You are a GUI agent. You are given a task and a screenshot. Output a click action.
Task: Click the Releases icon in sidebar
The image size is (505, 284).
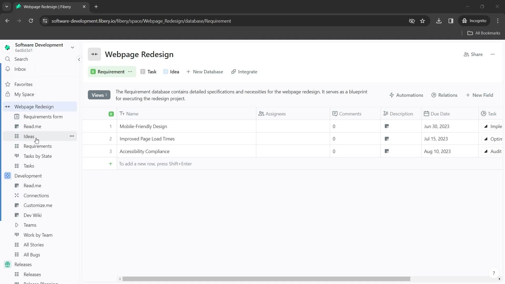[8, 264]
